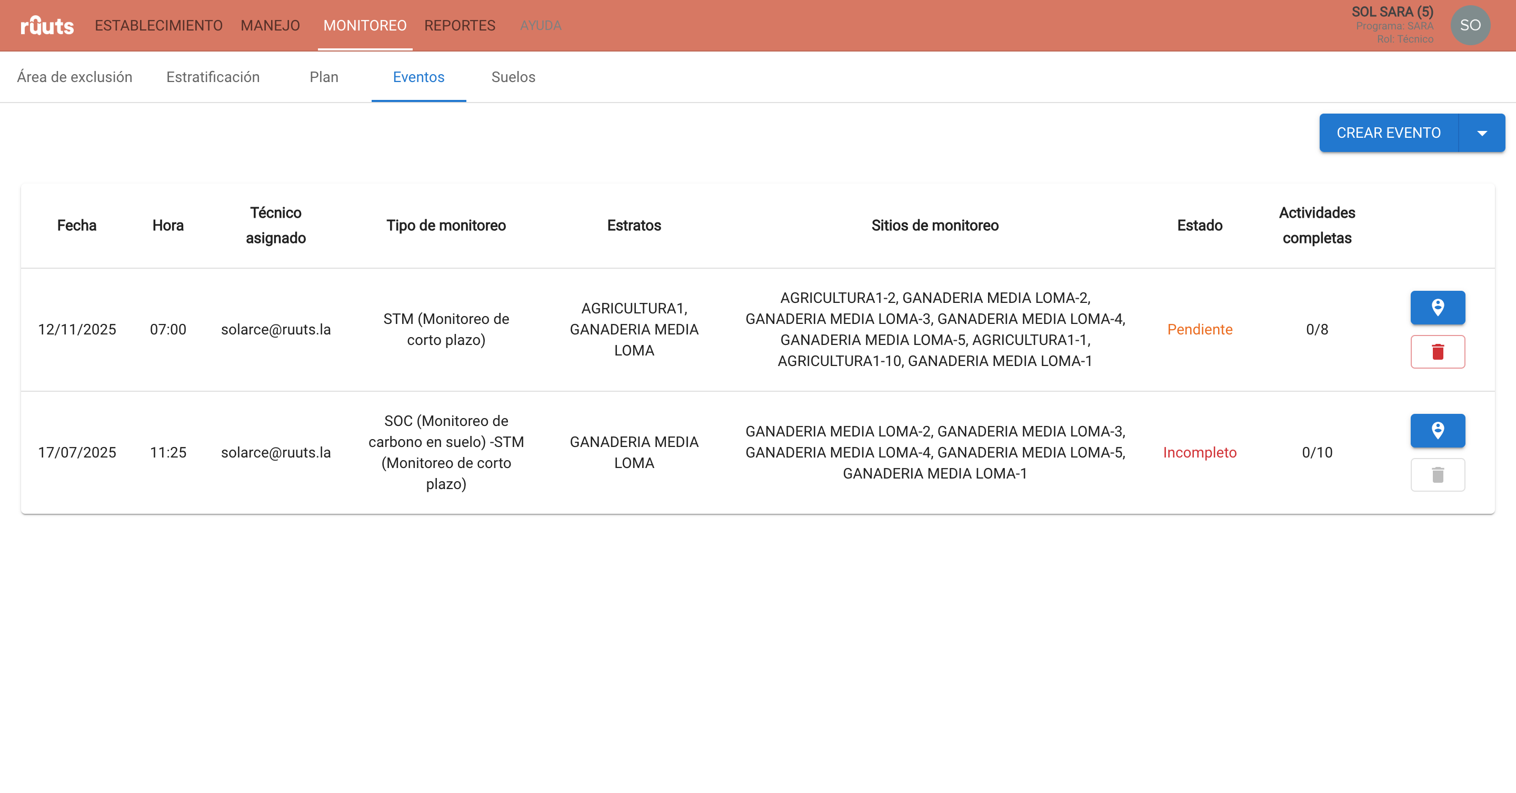Click the AYUDA menu item
1516x793 pixels.
[540, 25]
